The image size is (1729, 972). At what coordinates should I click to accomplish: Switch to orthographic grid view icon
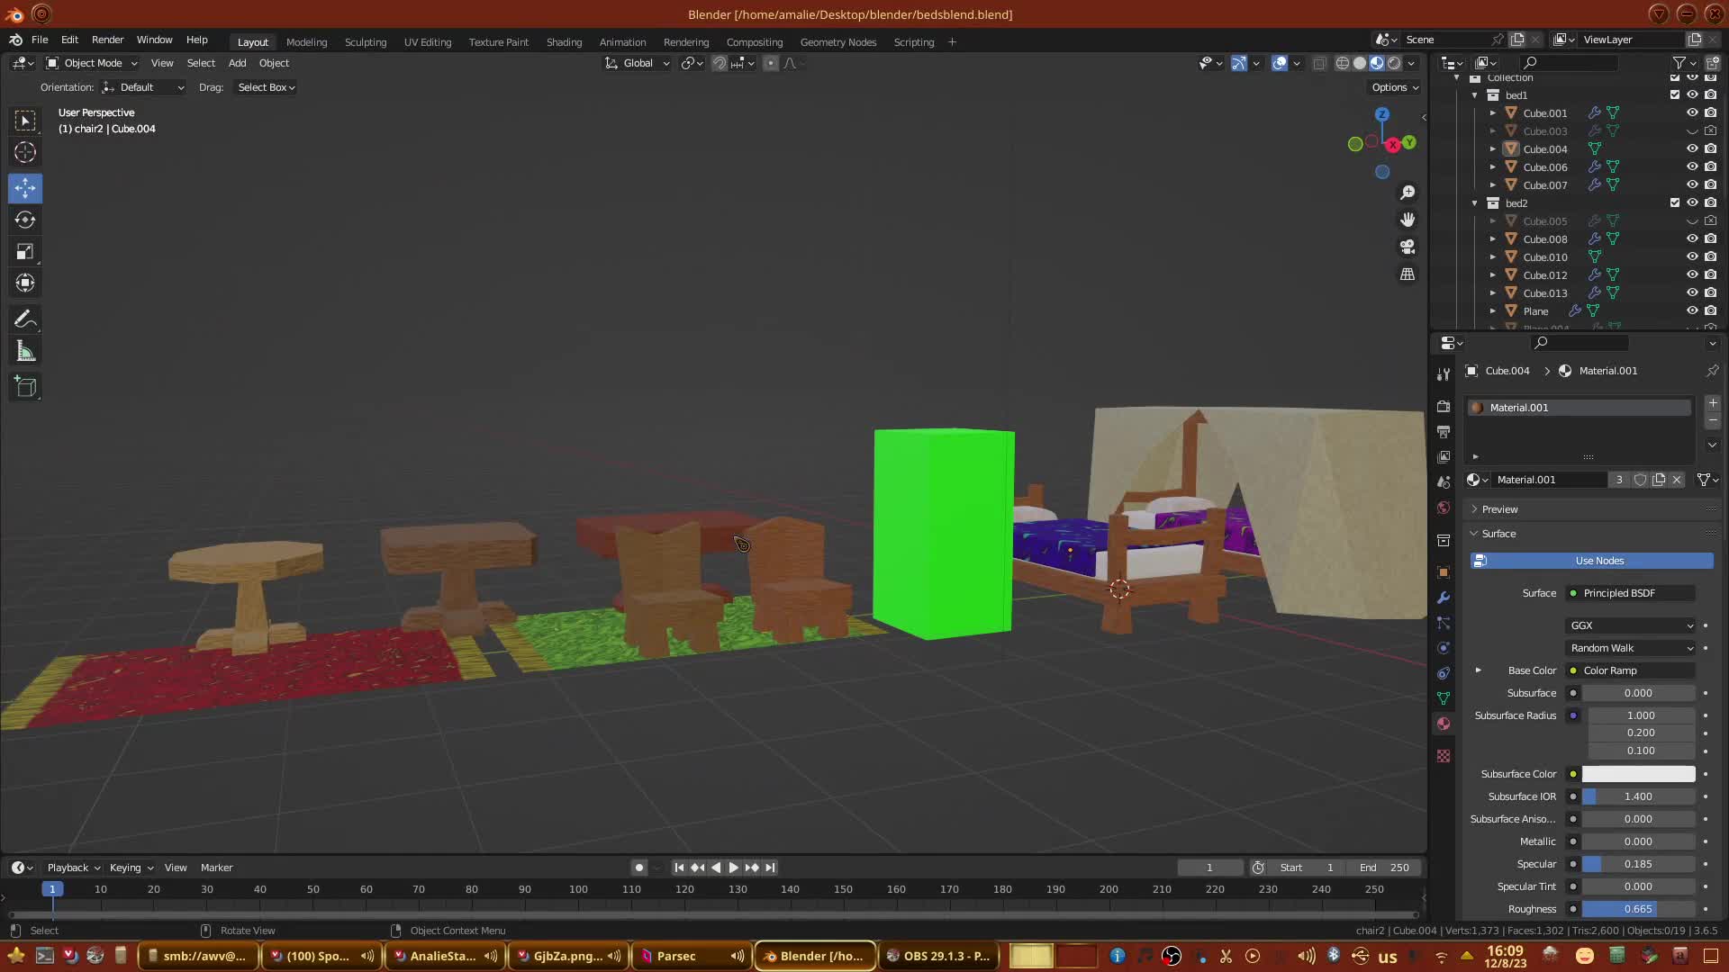(1408, 274)
